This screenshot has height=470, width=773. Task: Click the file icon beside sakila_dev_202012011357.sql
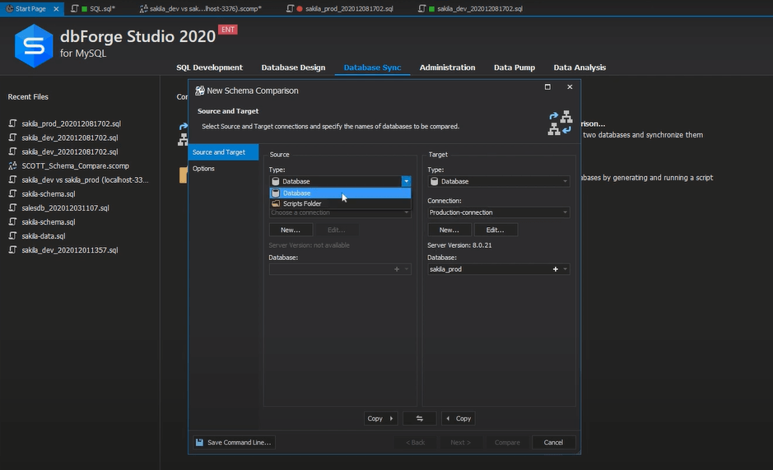[12, 250]
